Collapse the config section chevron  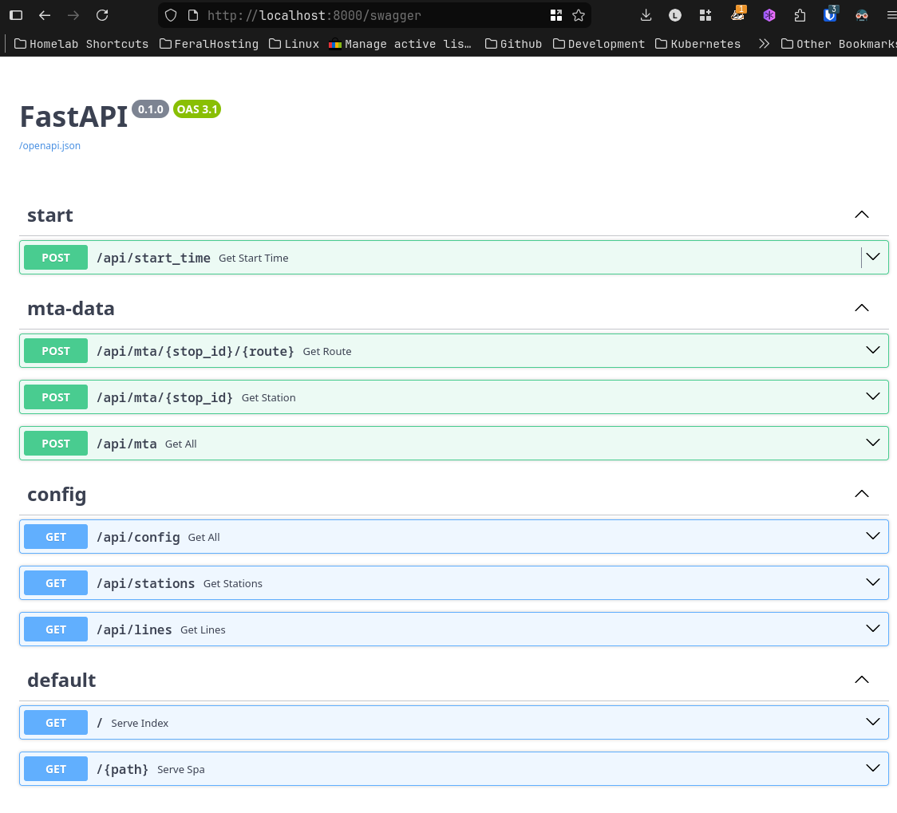(x=861, y=494)
